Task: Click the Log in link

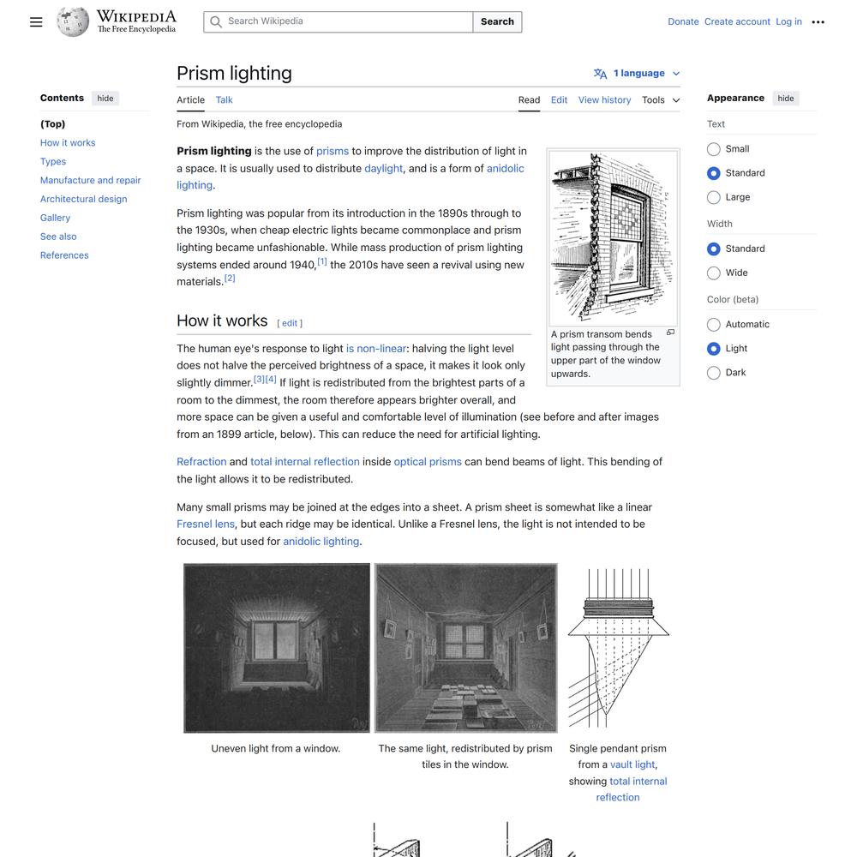Action: (x=788, y=22)
